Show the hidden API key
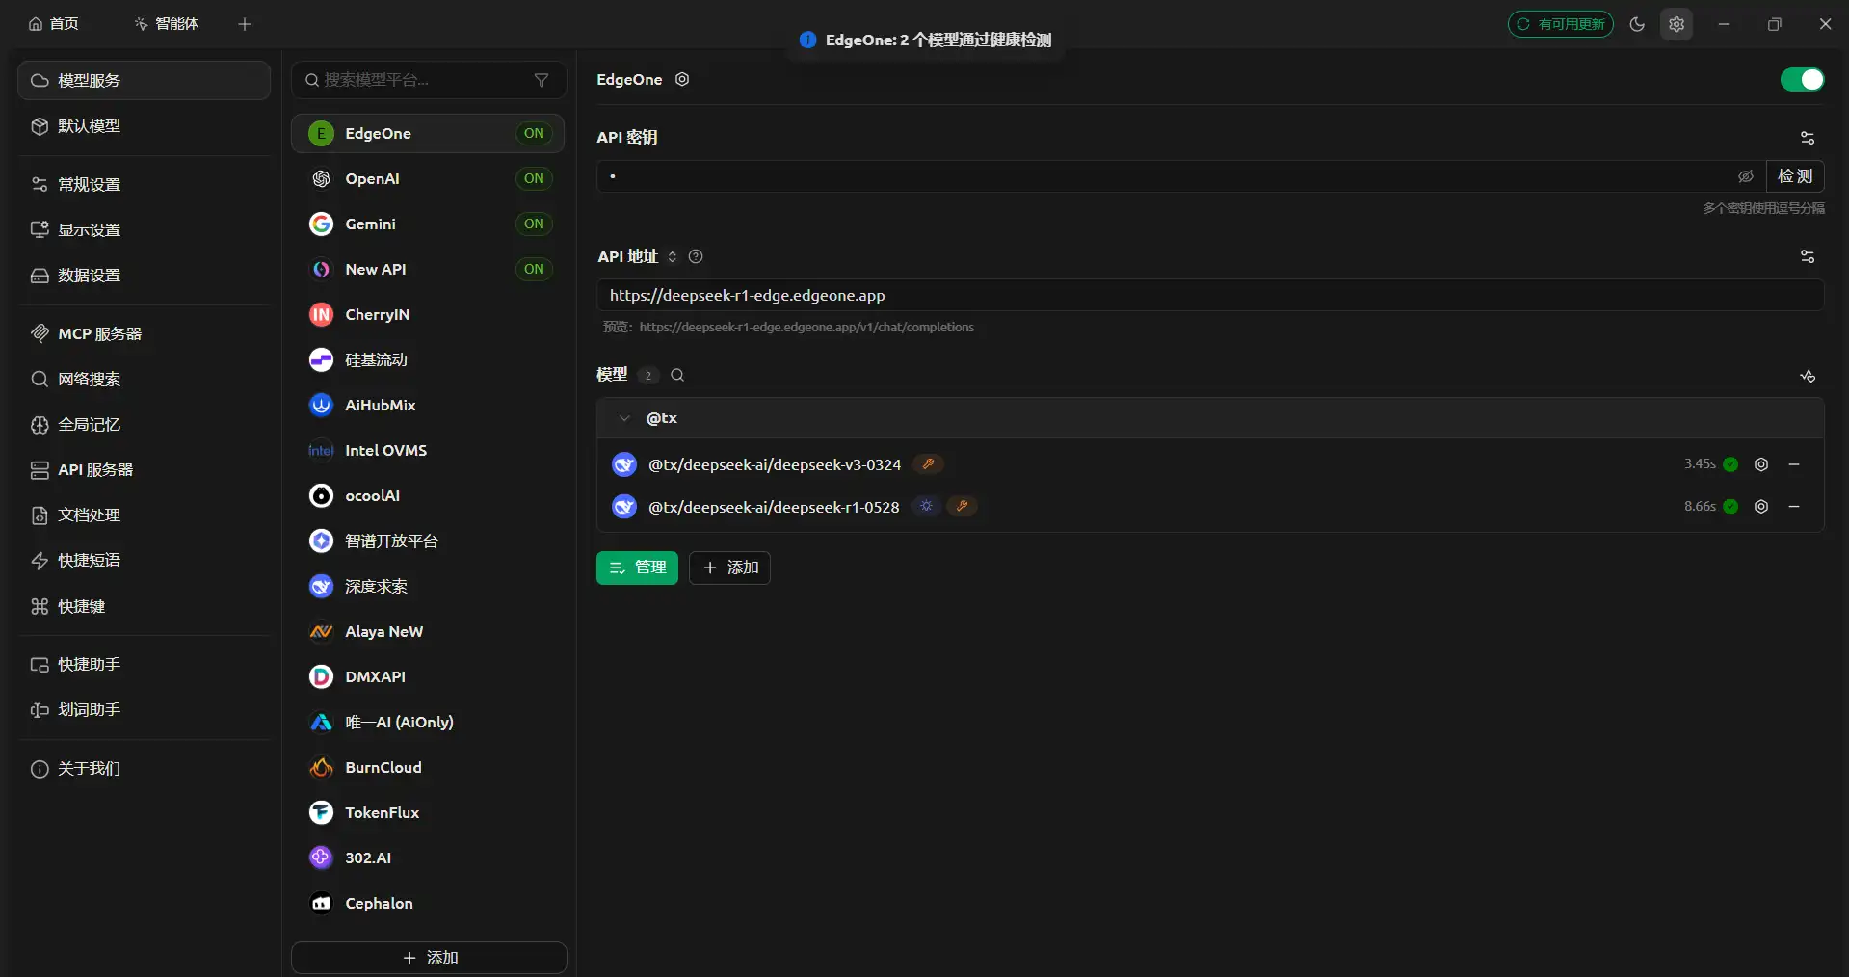This screenshot has height=977, width=1849. (x=1745, y=176)
